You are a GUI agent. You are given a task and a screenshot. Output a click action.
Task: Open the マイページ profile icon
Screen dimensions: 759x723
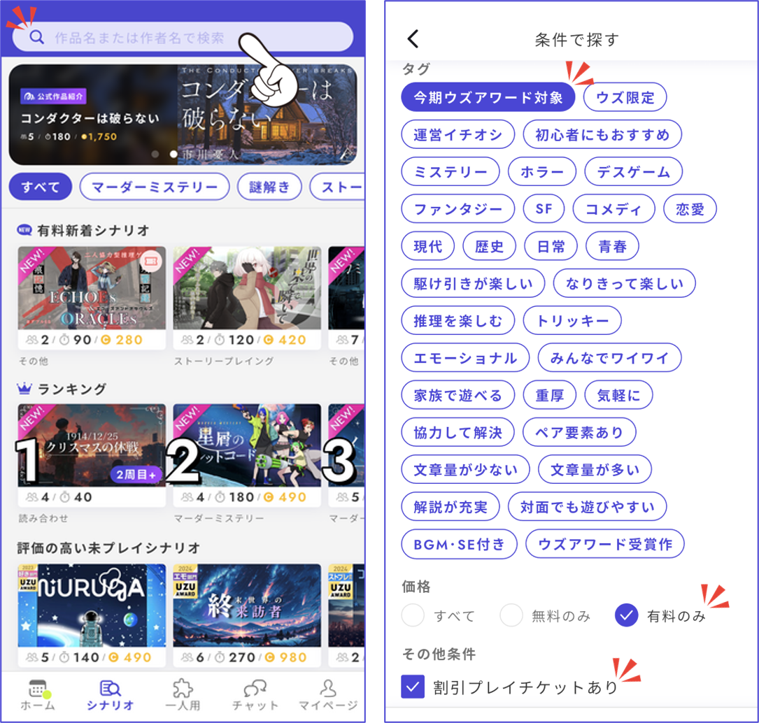[327, 689]
